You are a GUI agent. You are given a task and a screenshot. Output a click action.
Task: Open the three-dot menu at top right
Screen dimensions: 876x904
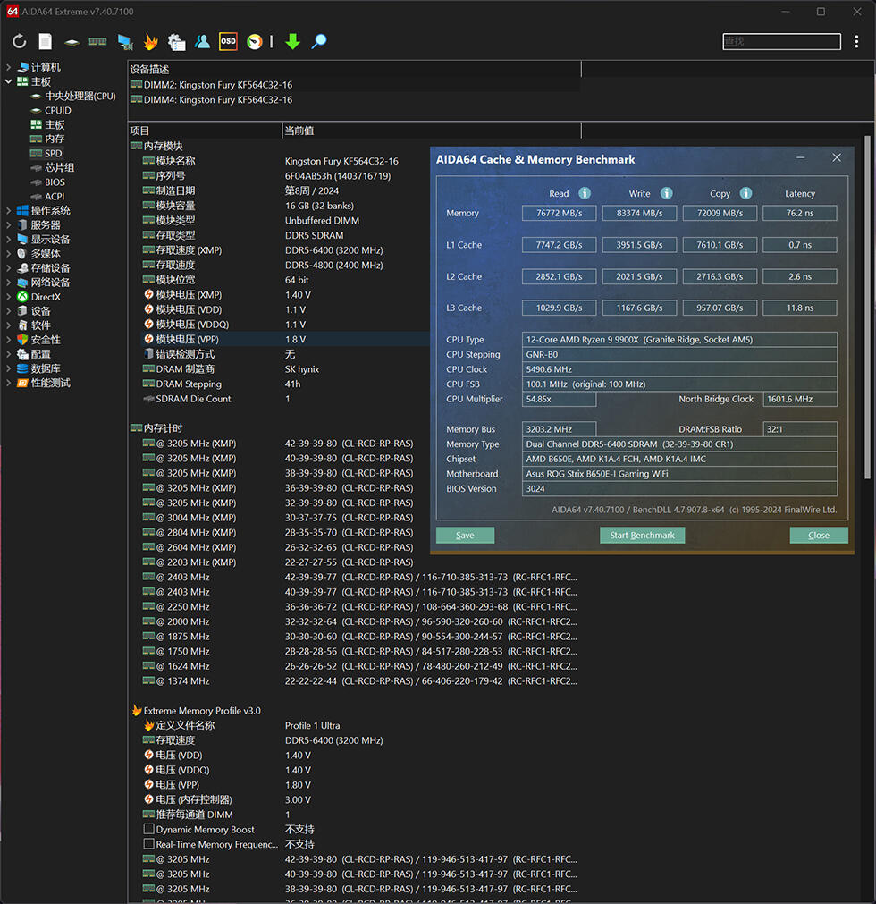(856, 41)
